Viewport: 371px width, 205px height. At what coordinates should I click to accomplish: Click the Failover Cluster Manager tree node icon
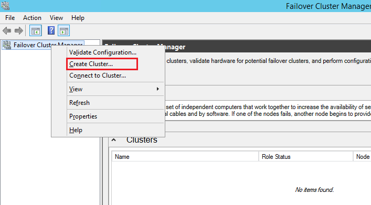click(x=7, y=45)
